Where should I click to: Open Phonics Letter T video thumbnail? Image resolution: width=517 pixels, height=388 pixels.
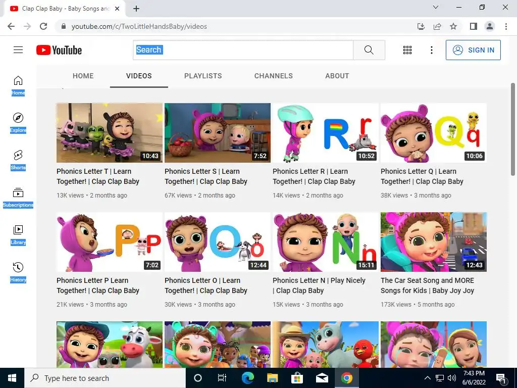click(x=110, y=133)
